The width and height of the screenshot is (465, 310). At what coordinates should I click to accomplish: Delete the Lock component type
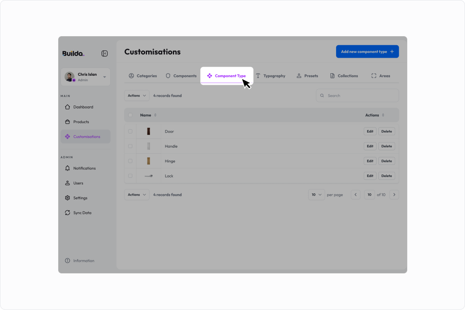point(387,176)
